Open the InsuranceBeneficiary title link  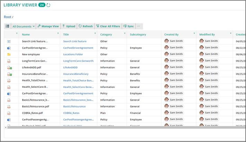pos(76,74)
